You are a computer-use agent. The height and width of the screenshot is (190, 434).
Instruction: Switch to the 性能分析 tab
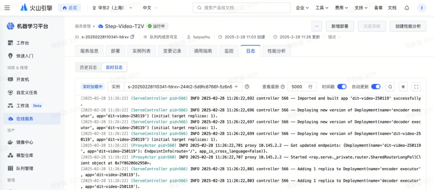pyautogui.click(x=276, y=51)
